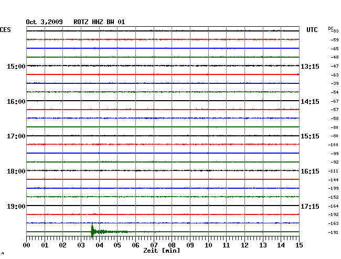Select the DC offset value "-92"
The width and height of the screenshot is (341, 259).
tap(335, 162)
